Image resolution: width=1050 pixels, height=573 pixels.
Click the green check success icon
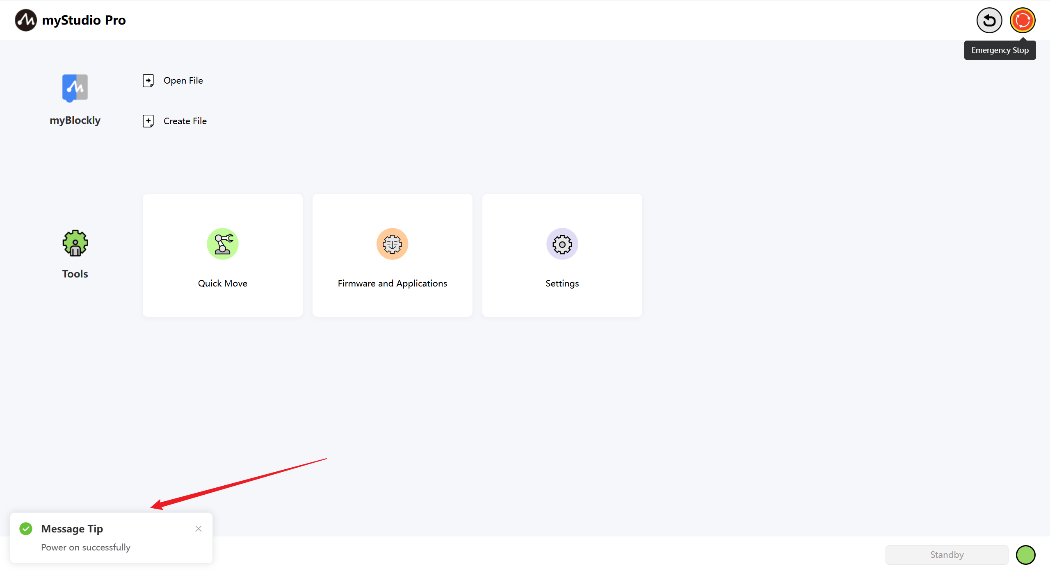[26, 529]
